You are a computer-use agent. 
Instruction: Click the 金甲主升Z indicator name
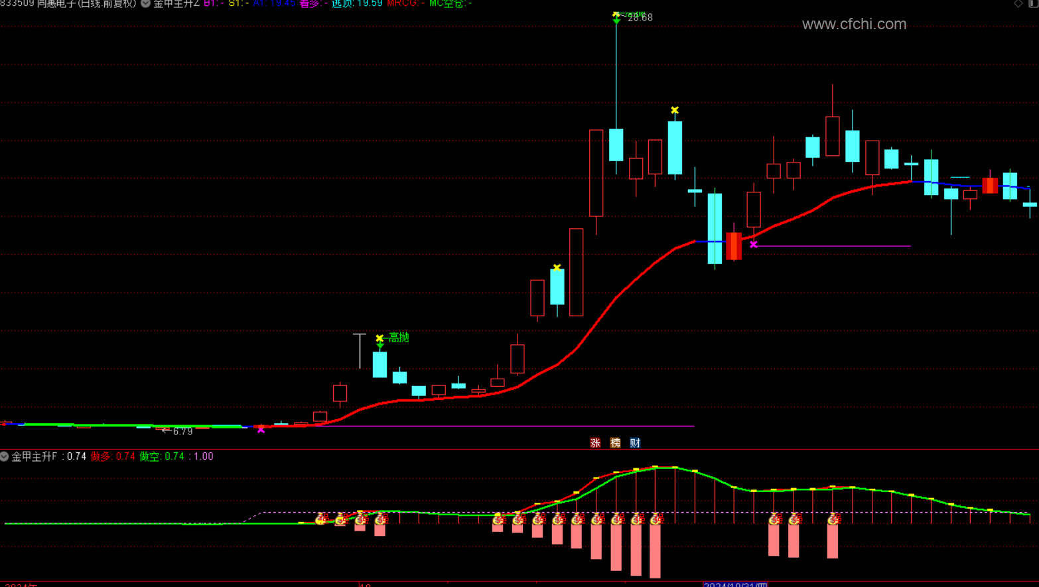(176, 3)
